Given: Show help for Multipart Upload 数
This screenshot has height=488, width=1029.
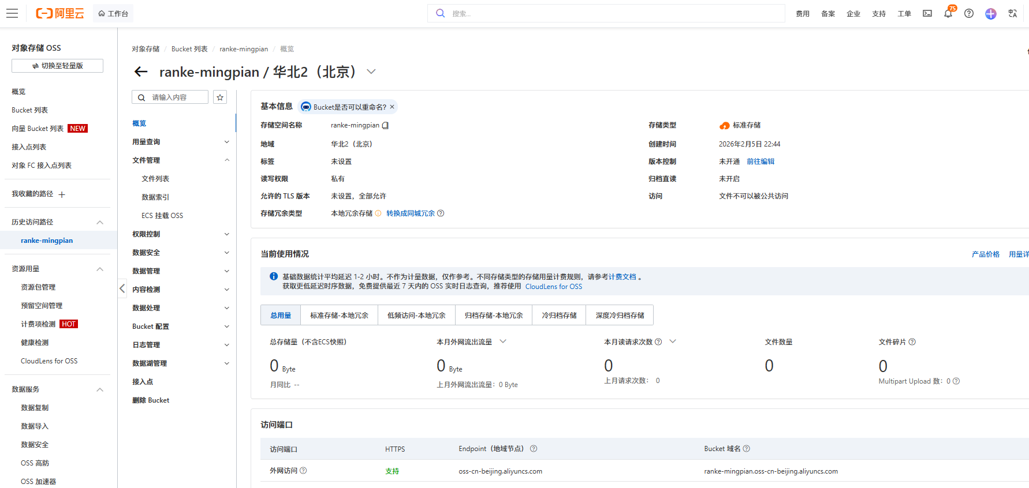Looking at the screenshot, I should pyautogui.click(x=956, y=381).
